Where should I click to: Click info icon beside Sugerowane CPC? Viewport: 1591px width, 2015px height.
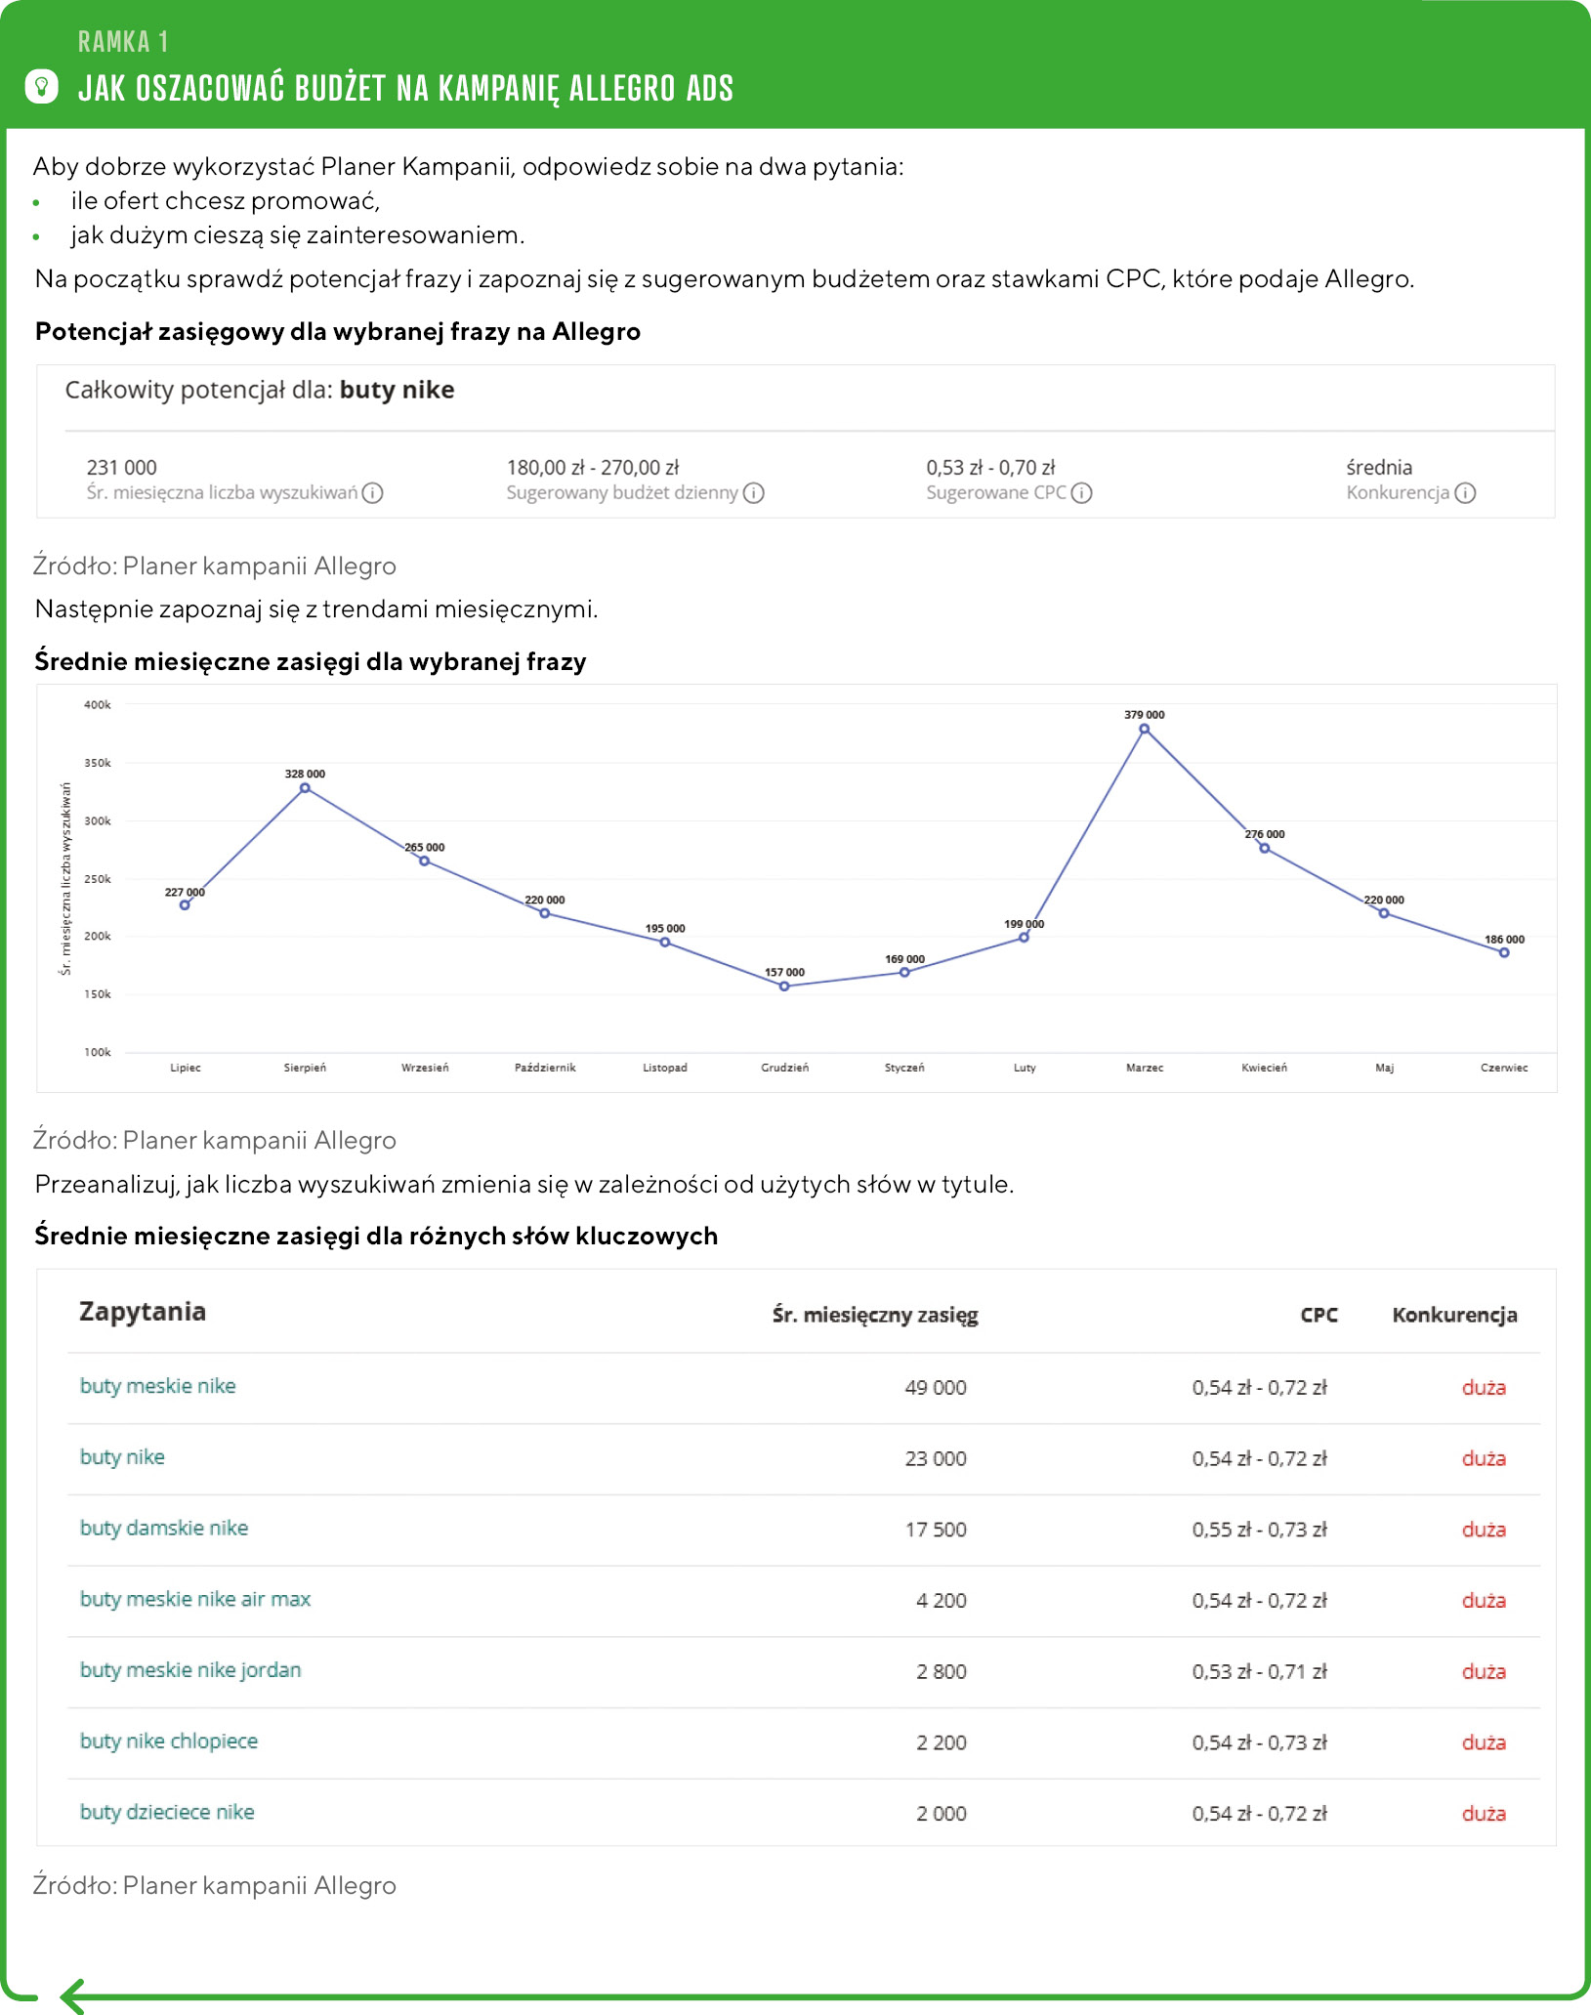point(1081,492)
